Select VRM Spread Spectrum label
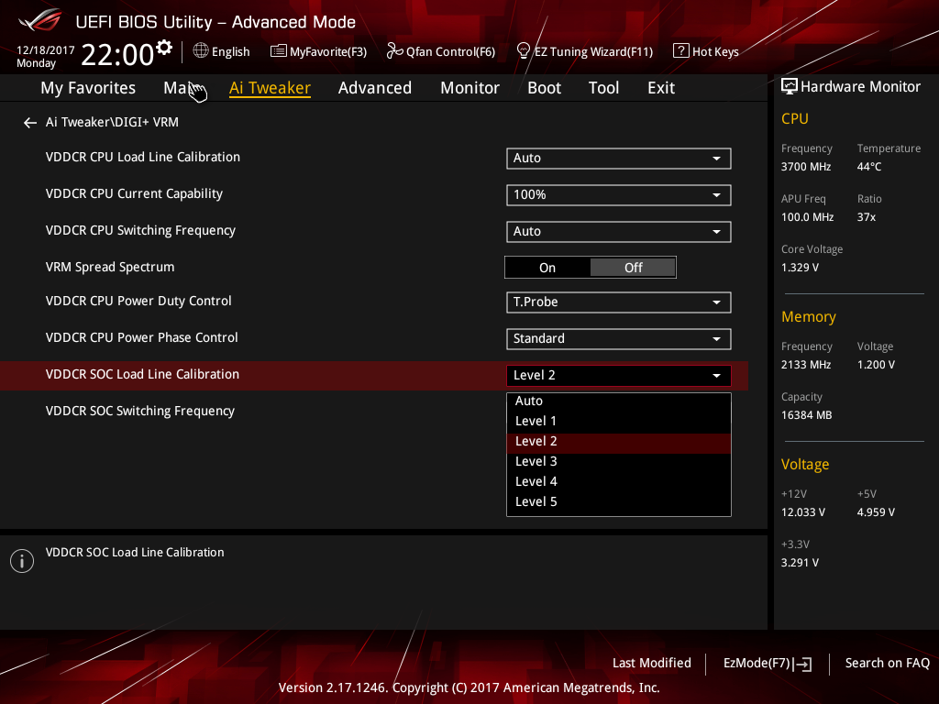The height and width of the screenshot is (704, 939). (110, 268)
